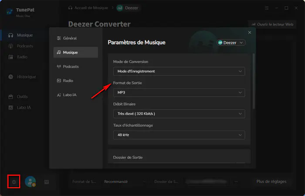Viewport: 305px width, 196px height.
Task: Switch to Radio settings tab
Action: tap(76, 81)
